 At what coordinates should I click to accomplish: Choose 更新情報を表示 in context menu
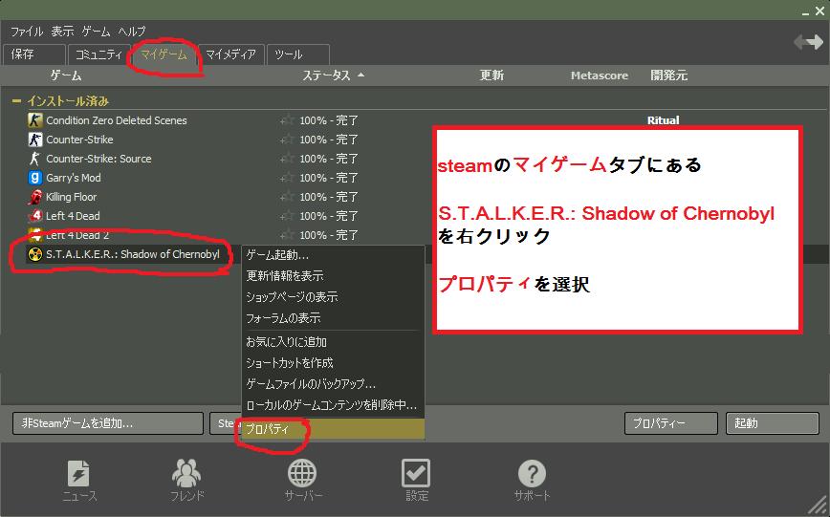[x=333, y=275]
